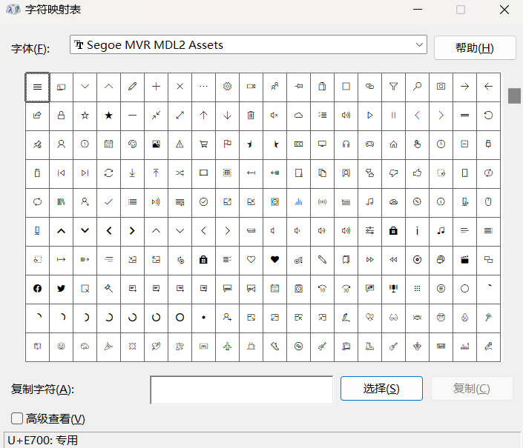Click the 复制(C) copy button
The height and width of the screenshot is (448, 523).
tap(471, 389)
